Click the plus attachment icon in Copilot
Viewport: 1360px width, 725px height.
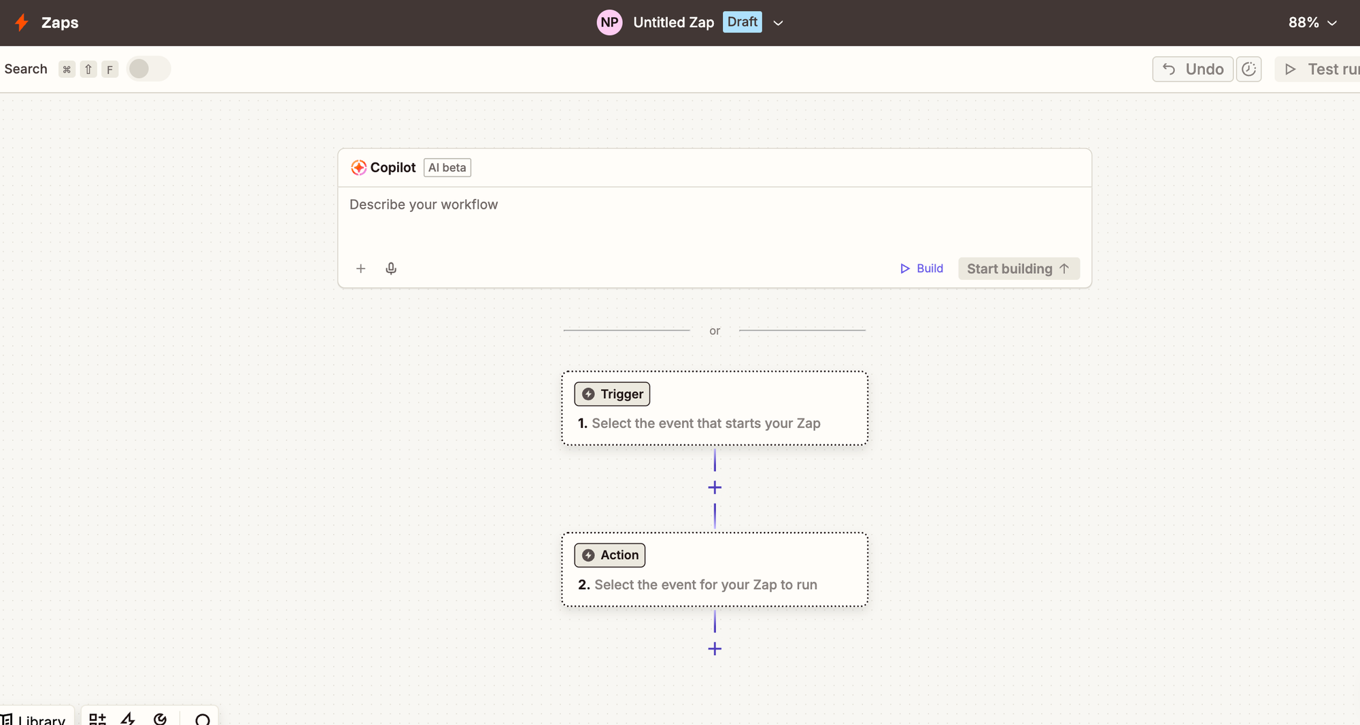click(x=361, y=268)
